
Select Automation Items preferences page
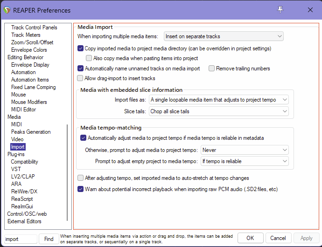[x=30, y=80]
